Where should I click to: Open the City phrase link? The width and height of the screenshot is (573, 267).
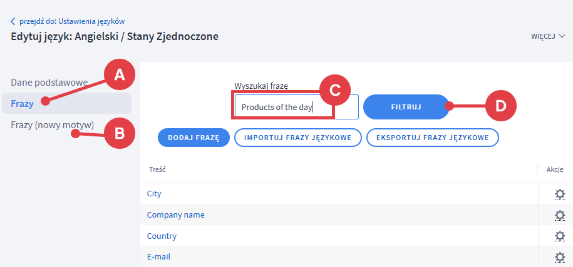coord(154,194)
